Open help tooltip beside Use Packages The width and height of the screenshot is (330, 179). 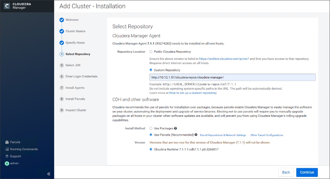tap(175, 128)
